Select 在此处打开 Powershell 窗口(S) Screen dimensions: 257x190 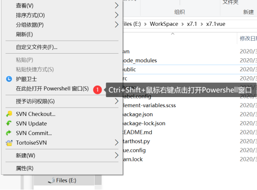[52, 89]
